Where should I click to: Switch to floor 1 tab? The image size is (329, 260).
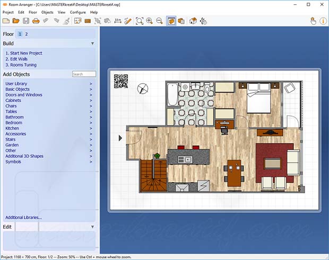pos(20,34)
